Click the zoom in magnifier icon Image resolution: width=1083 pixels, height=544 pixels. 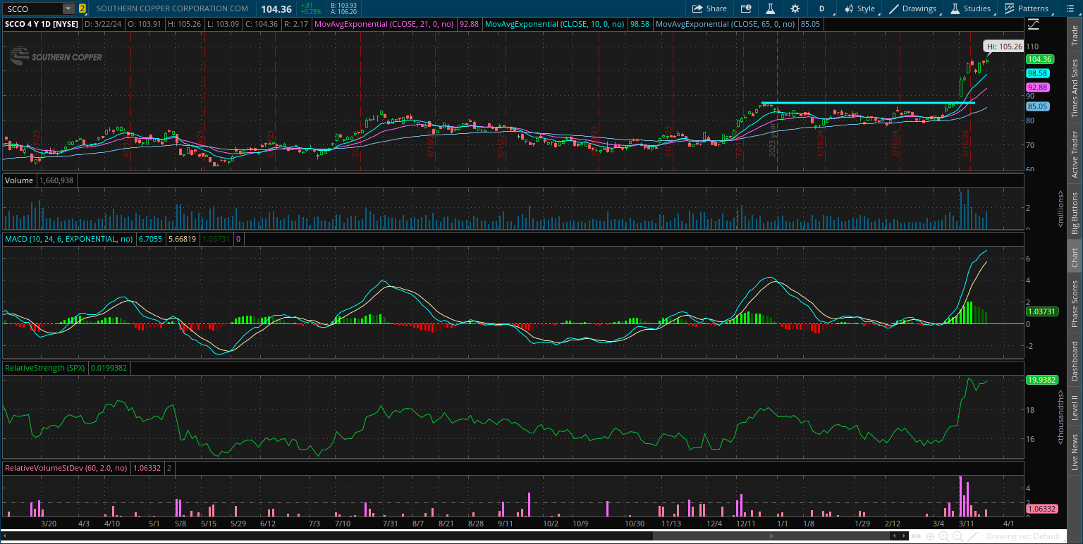point(943,537)
